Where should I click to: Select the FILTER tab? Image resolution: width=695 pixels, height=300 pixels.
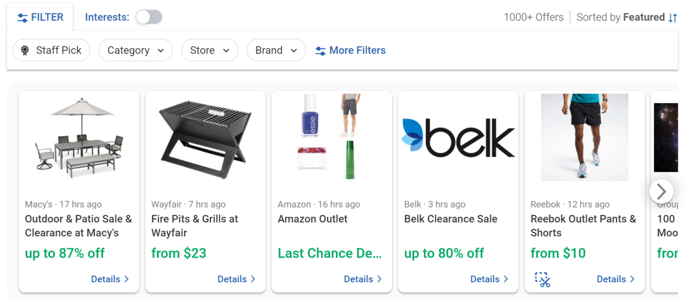[x=40, y=17]
